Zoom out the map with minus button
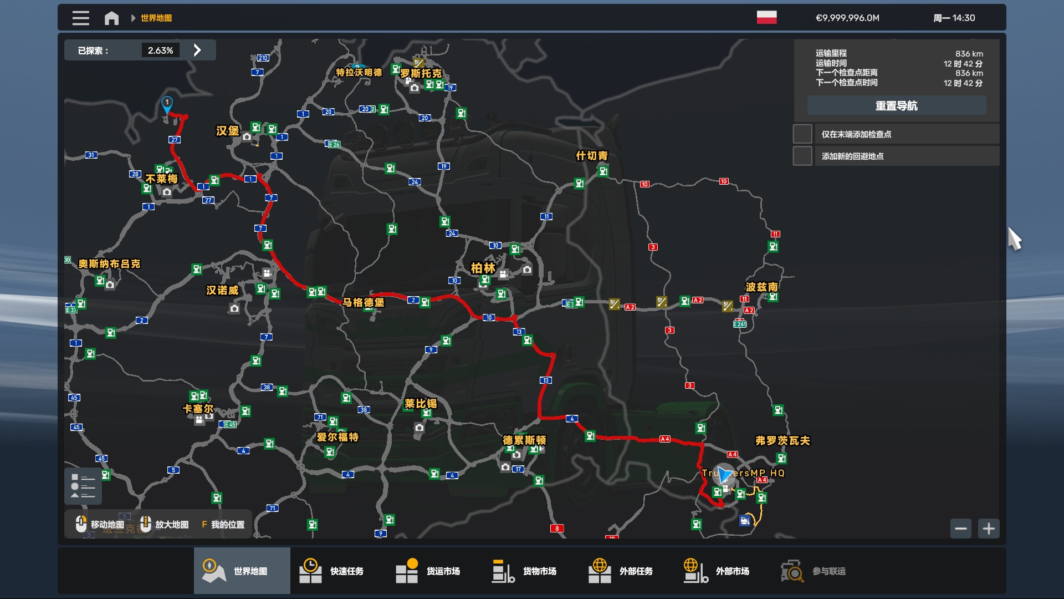Screen dimensions: 1064x599 [x=960, y=529]
